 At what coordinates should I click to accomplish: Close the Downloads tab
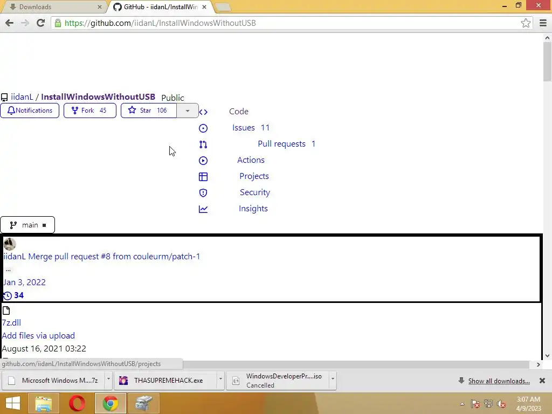100,6
